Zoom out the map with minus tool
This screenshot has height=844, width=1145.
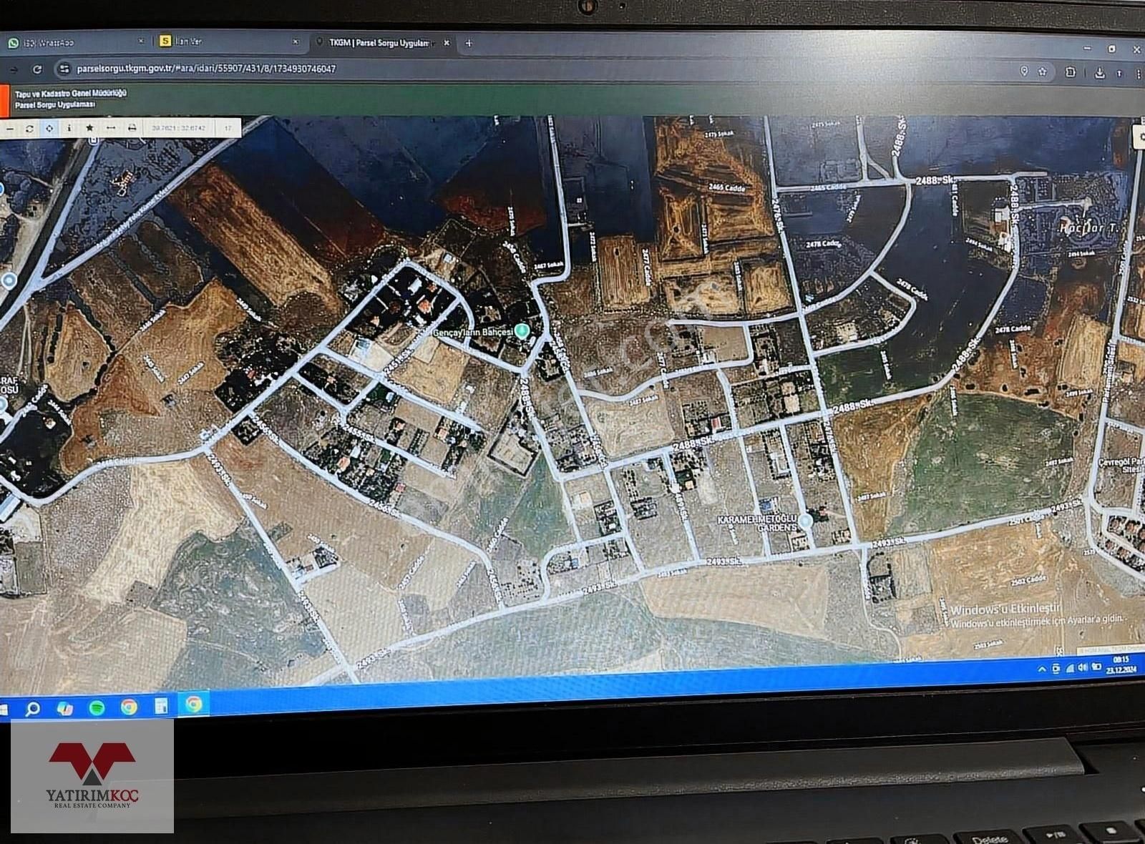click(x=10, y=128)
